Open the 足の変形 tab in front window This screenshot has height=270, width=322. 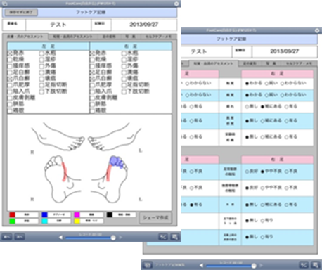tap(109, 37)
